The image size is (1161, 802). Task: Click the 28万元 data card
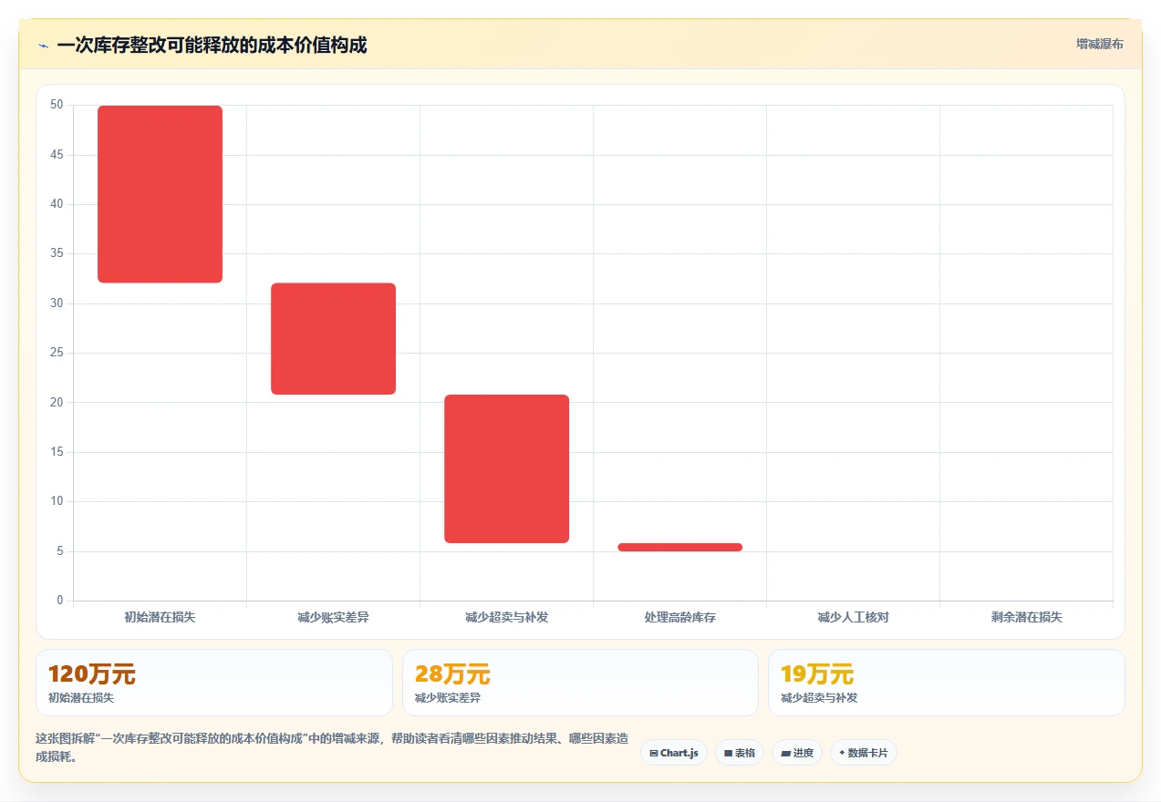(580, 683)
